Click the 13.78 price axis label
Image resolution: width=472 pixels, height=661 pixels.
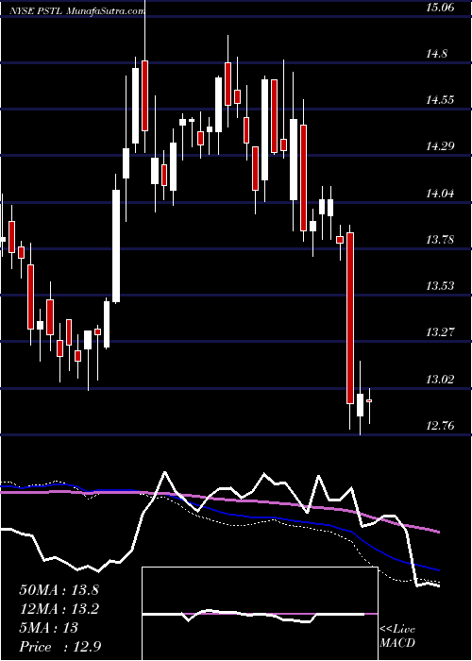(440, 240)
